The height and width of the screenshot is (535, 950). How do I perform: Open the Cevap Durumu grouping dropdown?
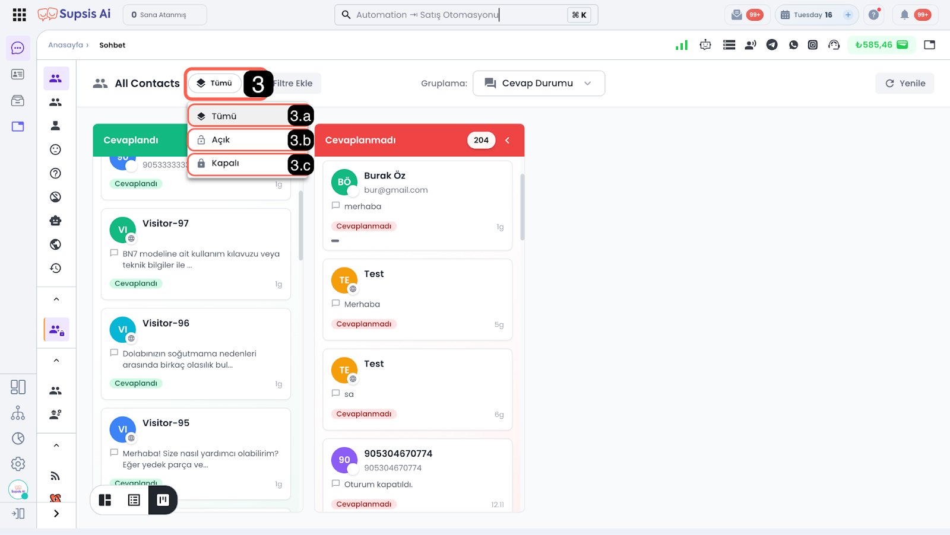coord(538,83)
